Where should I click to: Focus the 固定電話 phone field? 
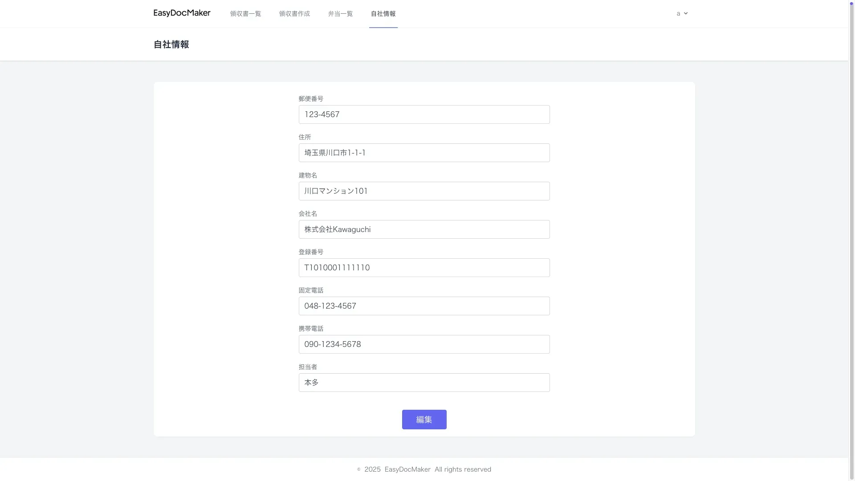pyautogui.click(x=424, y=306)
